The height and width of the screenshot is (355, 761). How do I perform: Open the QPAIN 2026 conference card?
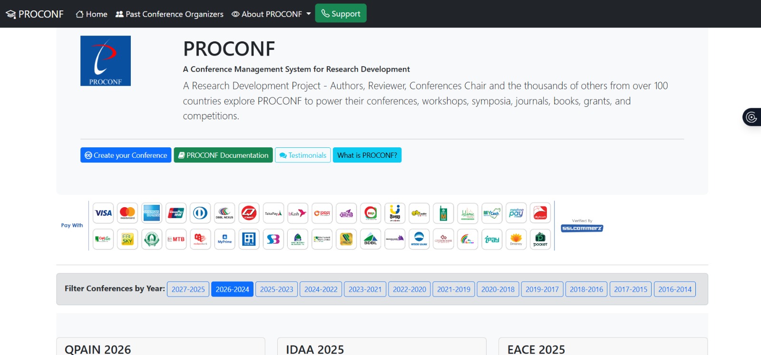pyautogui.click(x=161, y=347)
